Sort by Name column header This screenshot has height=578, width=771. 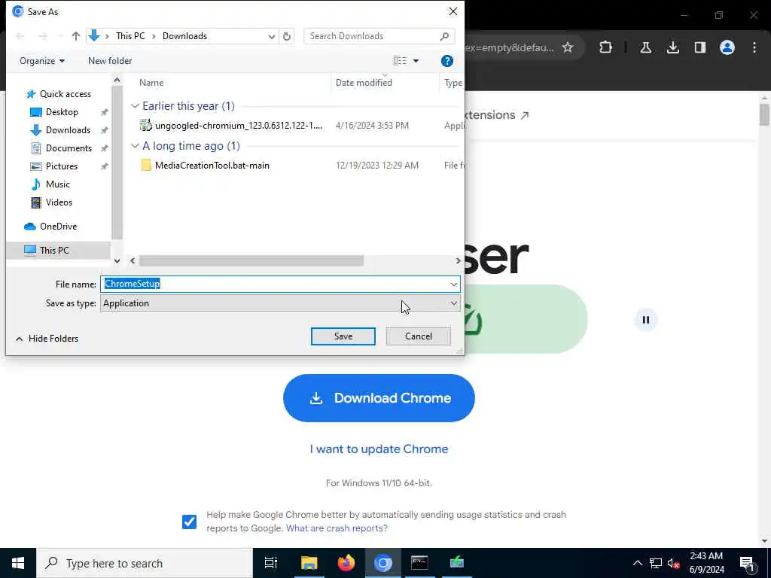pos(151,83)
